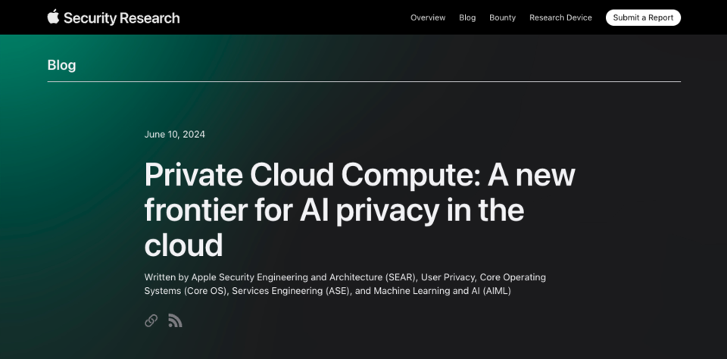727x359 pixels.
Task: Select Blog in the top navigation
Action: [x=467, y=17]
